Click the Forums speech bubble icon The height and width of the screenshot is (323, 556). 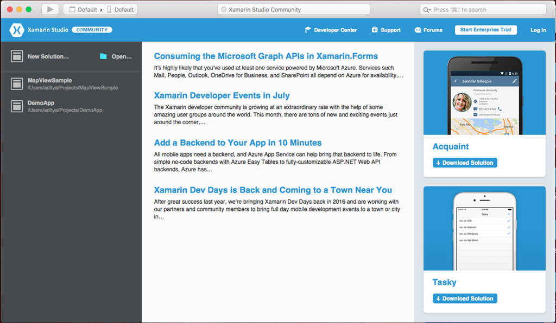tap(418, 30)
